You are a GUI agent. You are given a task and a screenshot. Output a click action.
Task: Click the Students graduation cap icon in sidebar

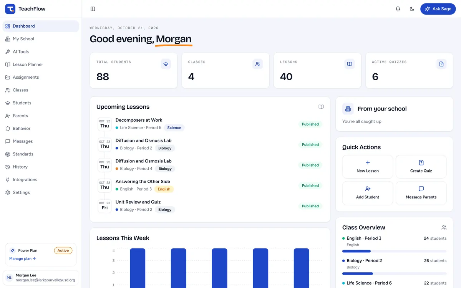[x=8, y=103]
